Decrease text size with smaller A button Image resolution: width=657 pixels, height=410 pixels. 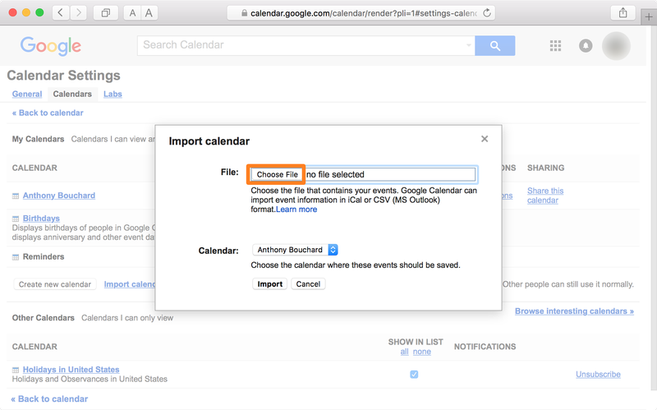[132, 13]
